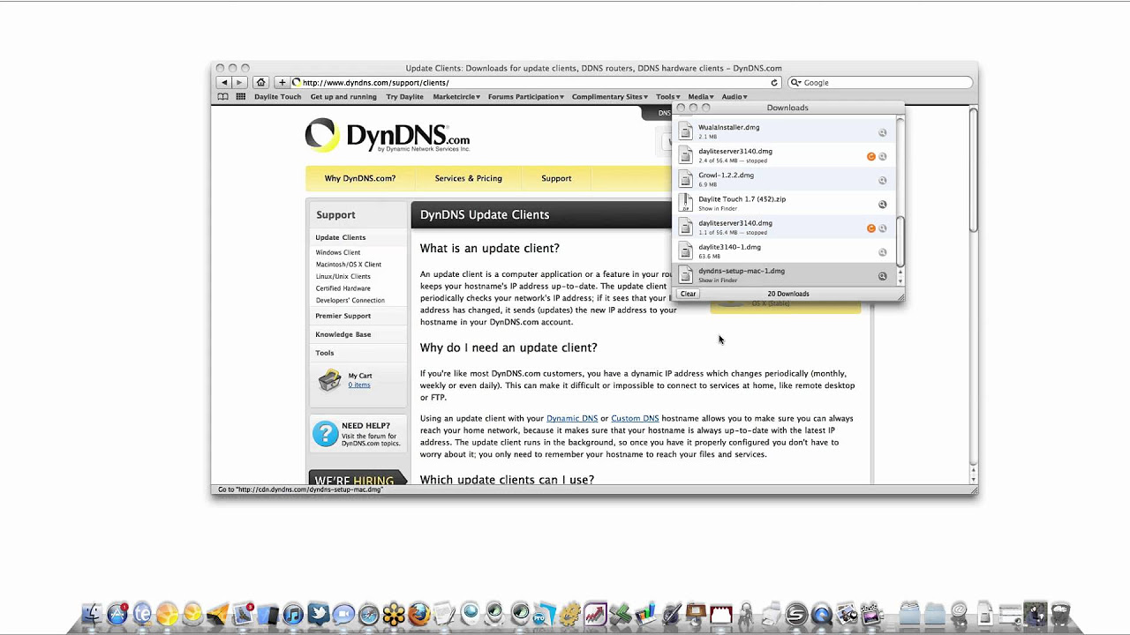Reveal daylite3140-1.dmg using its magnifier icon
The height and width of the screenshot is (635, 1130).
click(x=882, y=251)
